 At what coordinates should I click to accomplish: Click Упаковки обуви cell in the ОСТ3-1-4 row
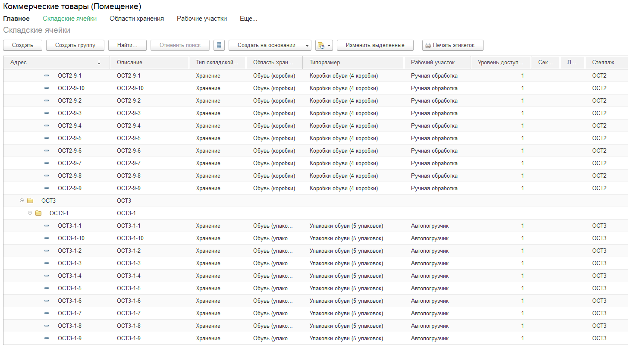[x=346, y=276]
